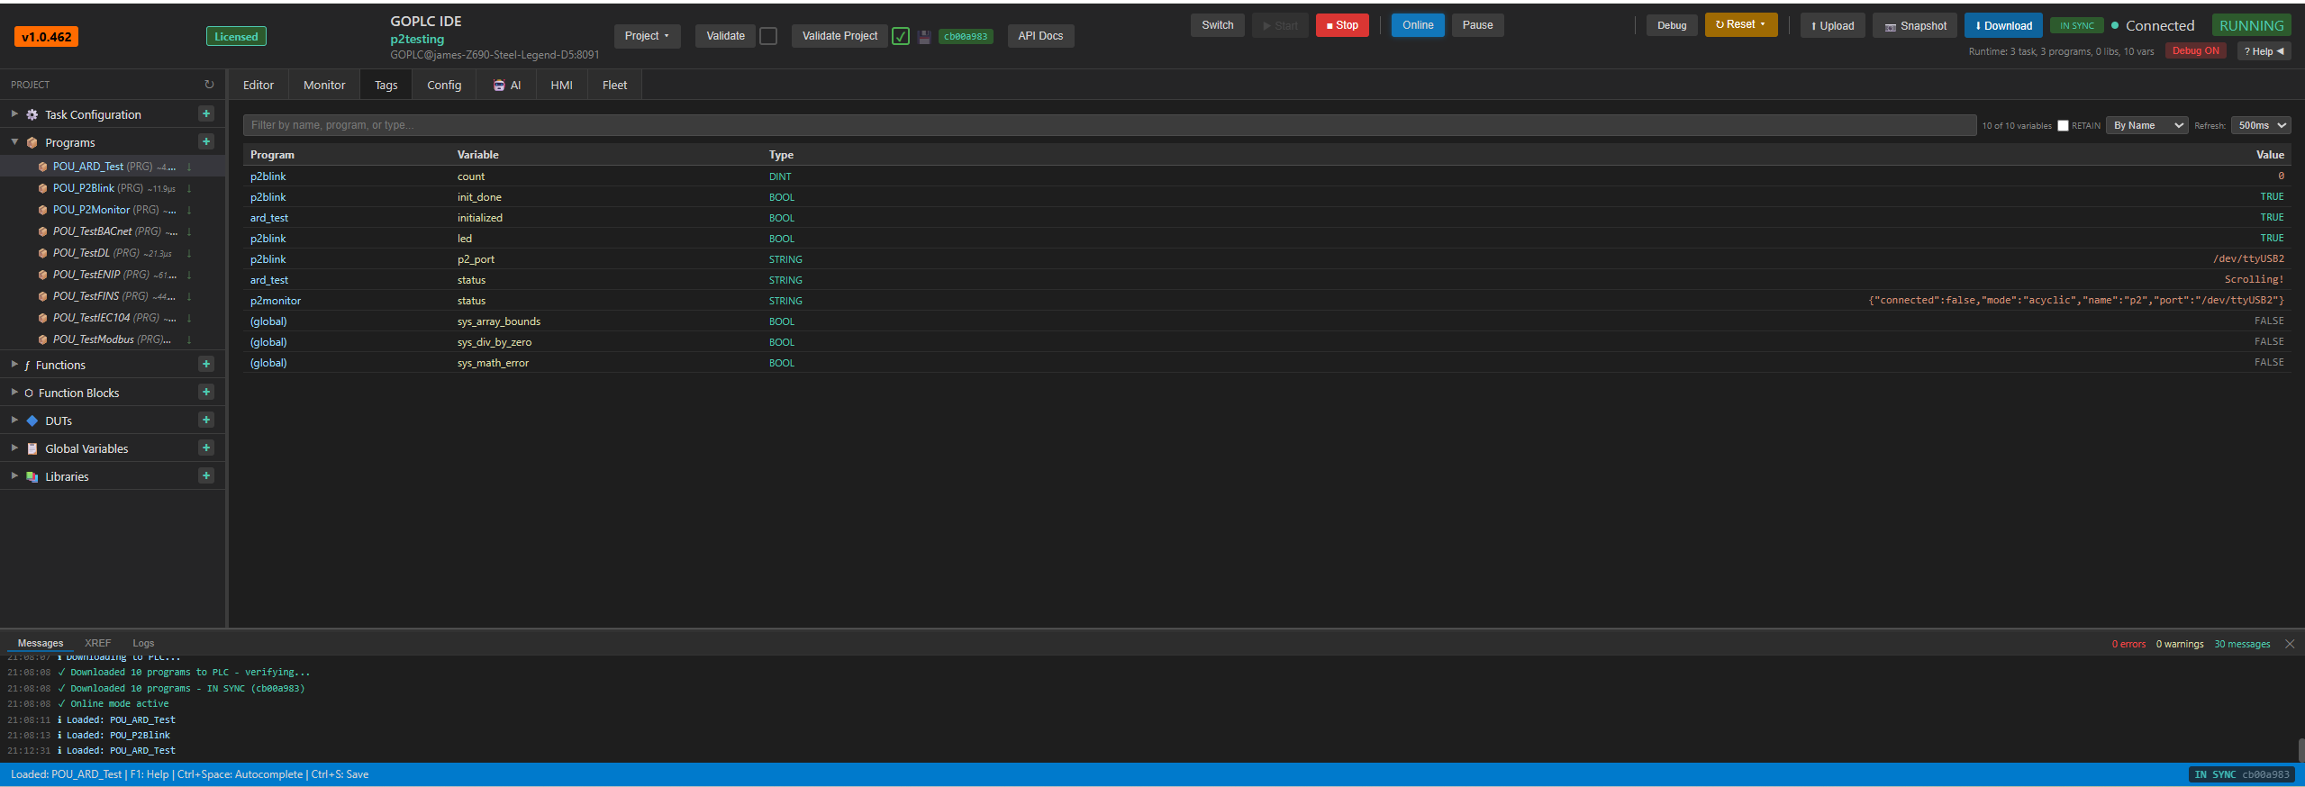Viewport: 2305px width, 787px height.
Task: Open the AI tab
Action: point(507,85)
